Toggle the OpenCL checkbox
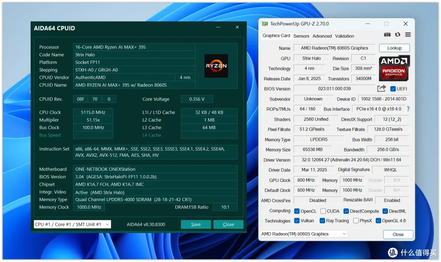441x262 pixels. pyautogui.click(x=297, y=211)
